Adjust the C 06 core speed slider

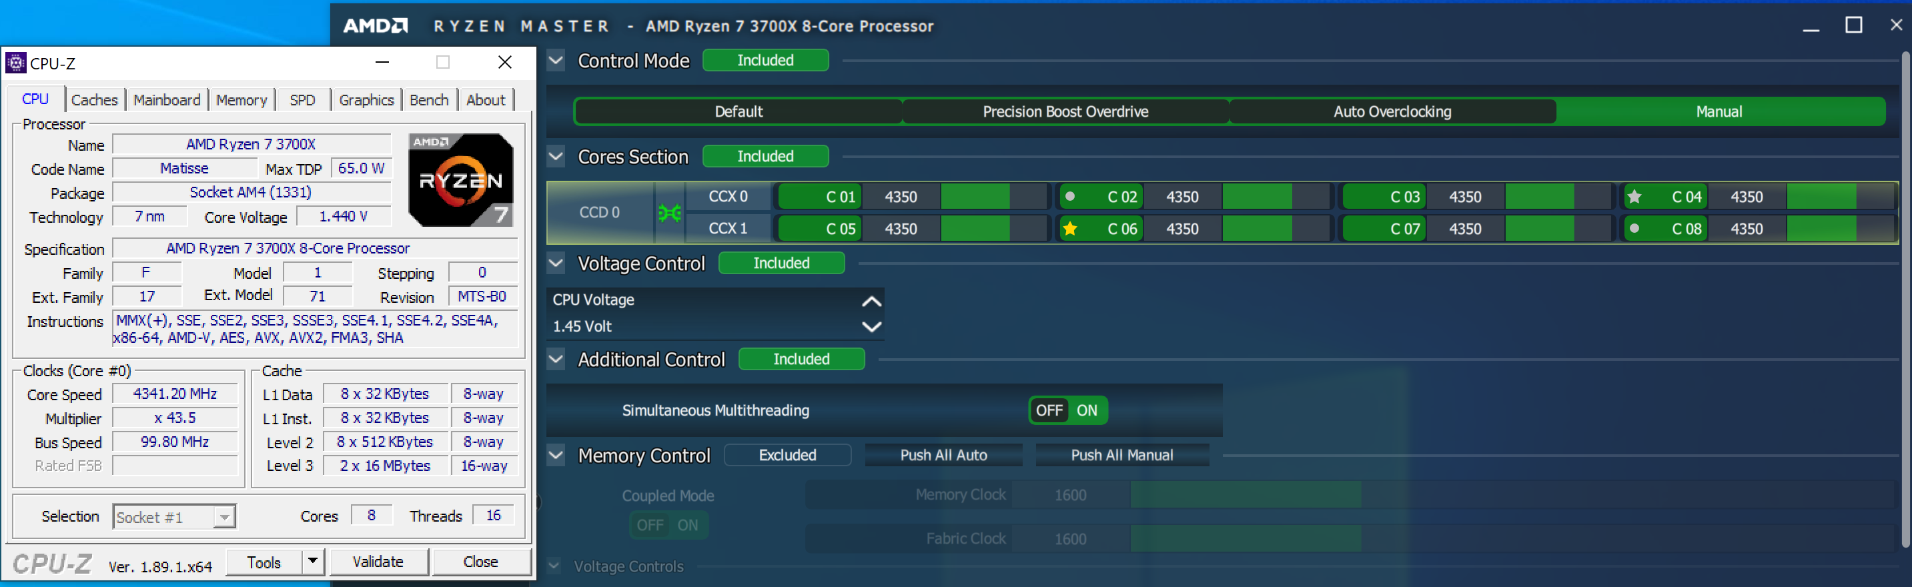(x=1276, y=229)
